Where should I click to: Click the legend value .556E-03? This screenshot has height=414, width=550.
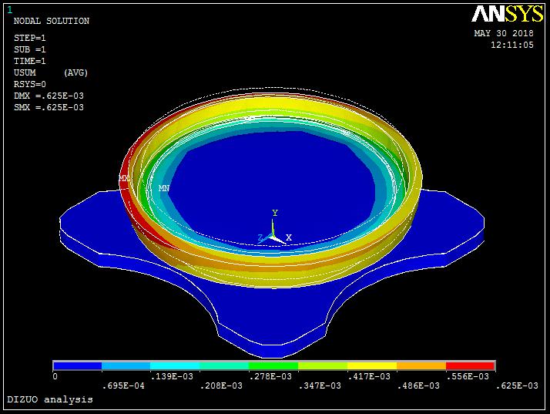[x=468, y=376]
